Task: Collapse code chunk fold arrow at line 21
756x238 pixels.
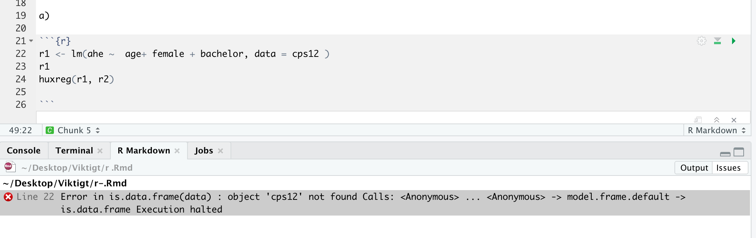Action: click(x=31, y=41)
